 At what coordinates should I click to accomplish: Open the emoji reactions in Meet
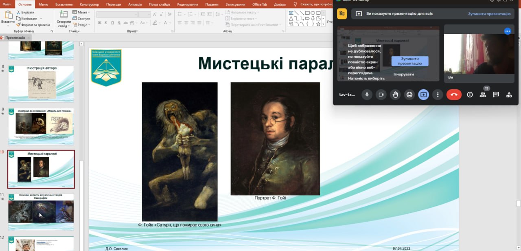[409, 95]
